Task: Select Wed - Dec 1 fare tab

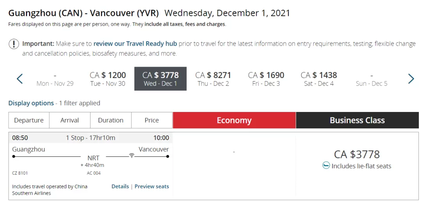Action: [161, 79]
